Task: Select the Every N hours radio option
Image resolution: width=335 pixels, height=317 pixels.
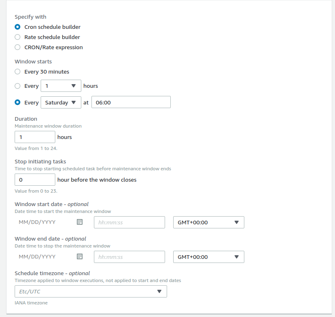Action: [17, 86]
